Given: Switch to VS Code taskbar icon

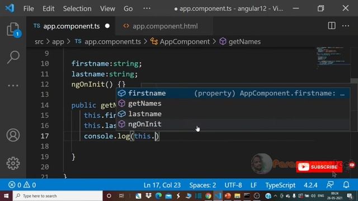Looking at the screenshot, I should [x=218, y=196].
